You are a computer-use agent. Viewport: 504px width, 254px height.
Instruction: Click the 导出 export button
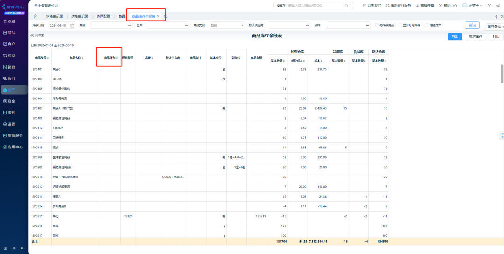click(x=455, y=37)
